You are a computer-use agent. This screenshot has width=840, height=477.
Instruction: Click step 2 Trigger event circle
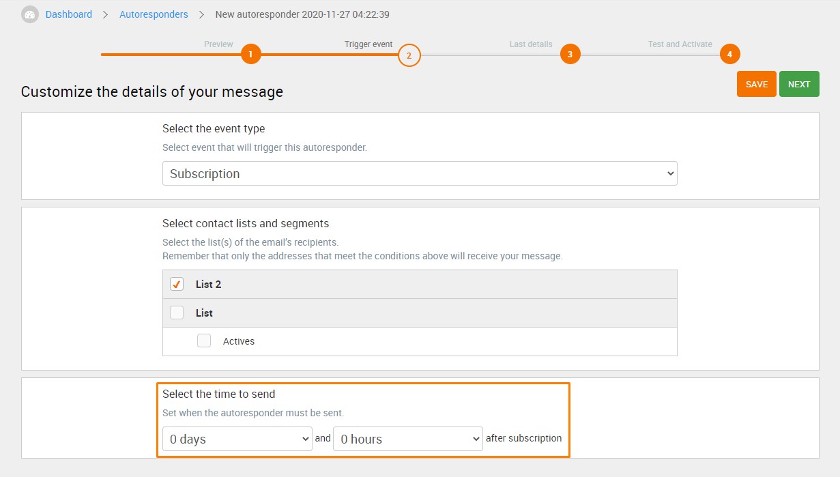[409, 55]
